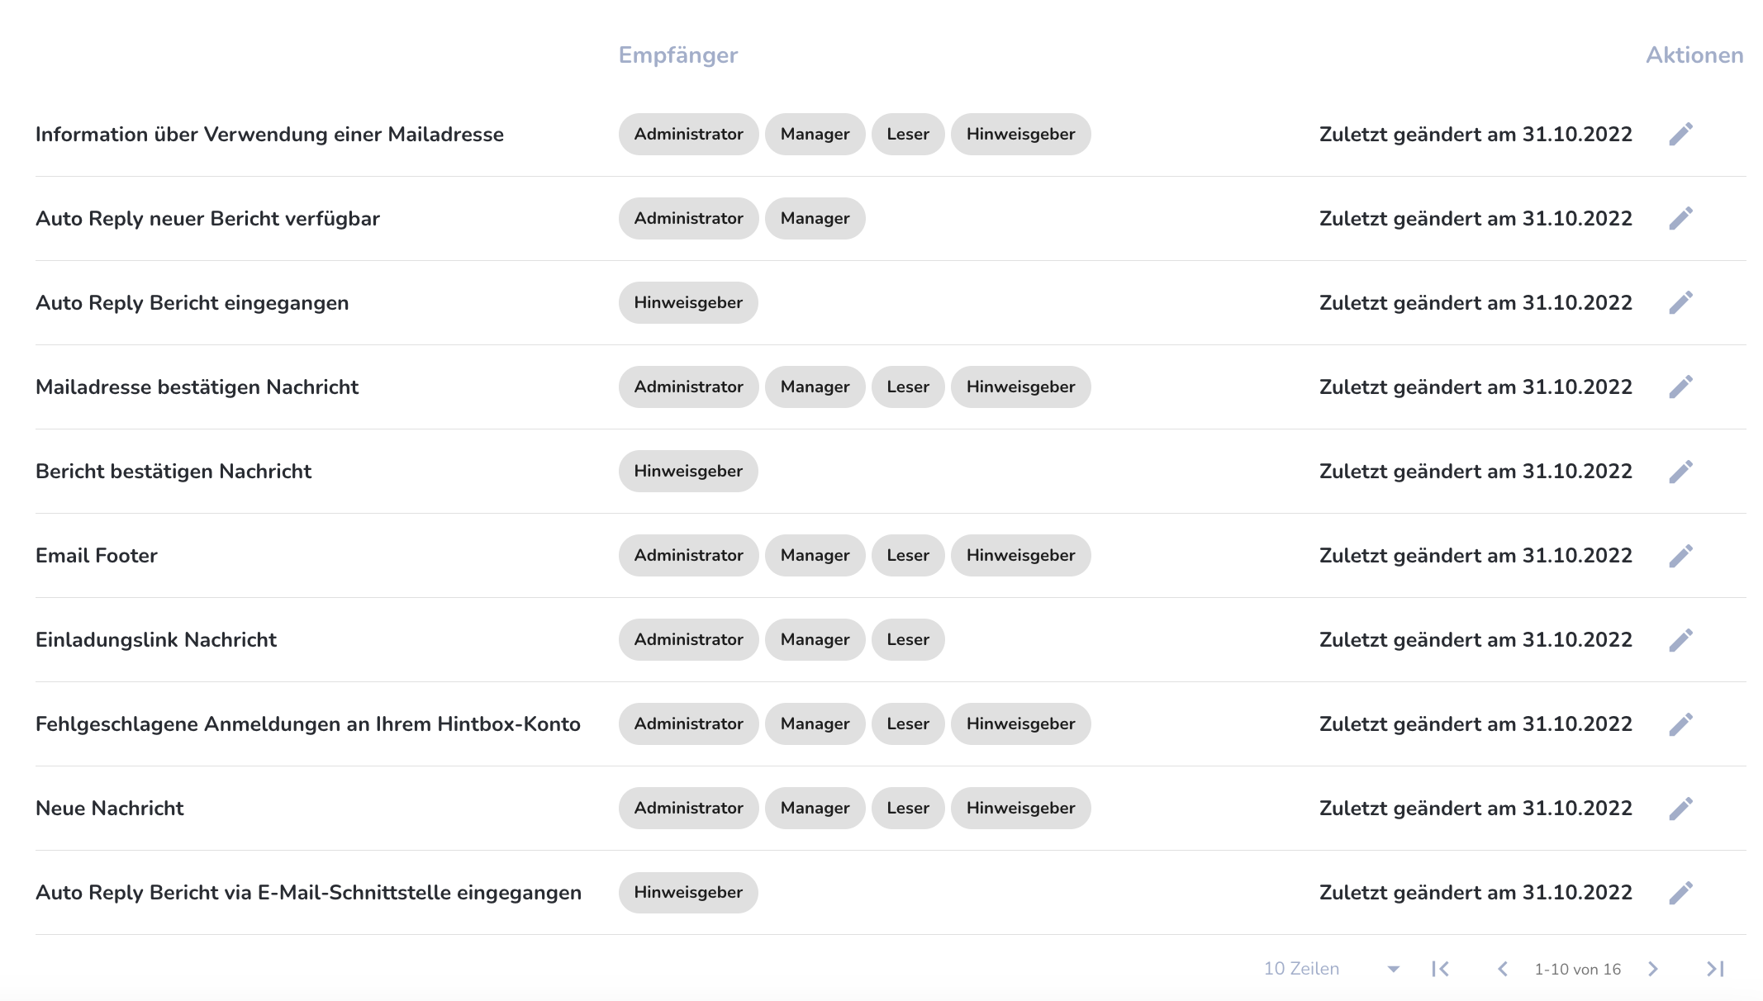Select the Auto Reply neuer Bericht verfügbar title
1763x1001 pixels.
[x=207, y=218]
